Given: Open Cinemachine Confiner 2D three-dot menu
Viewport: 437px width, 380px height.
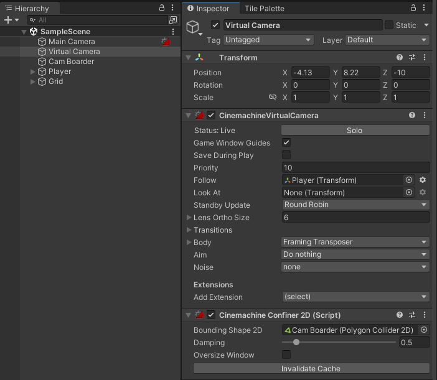Looking at the screenshot, I should [x=425, y=315].
